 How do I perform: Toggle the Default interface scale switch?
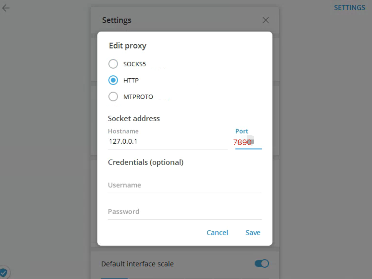(x=261, y=264)
